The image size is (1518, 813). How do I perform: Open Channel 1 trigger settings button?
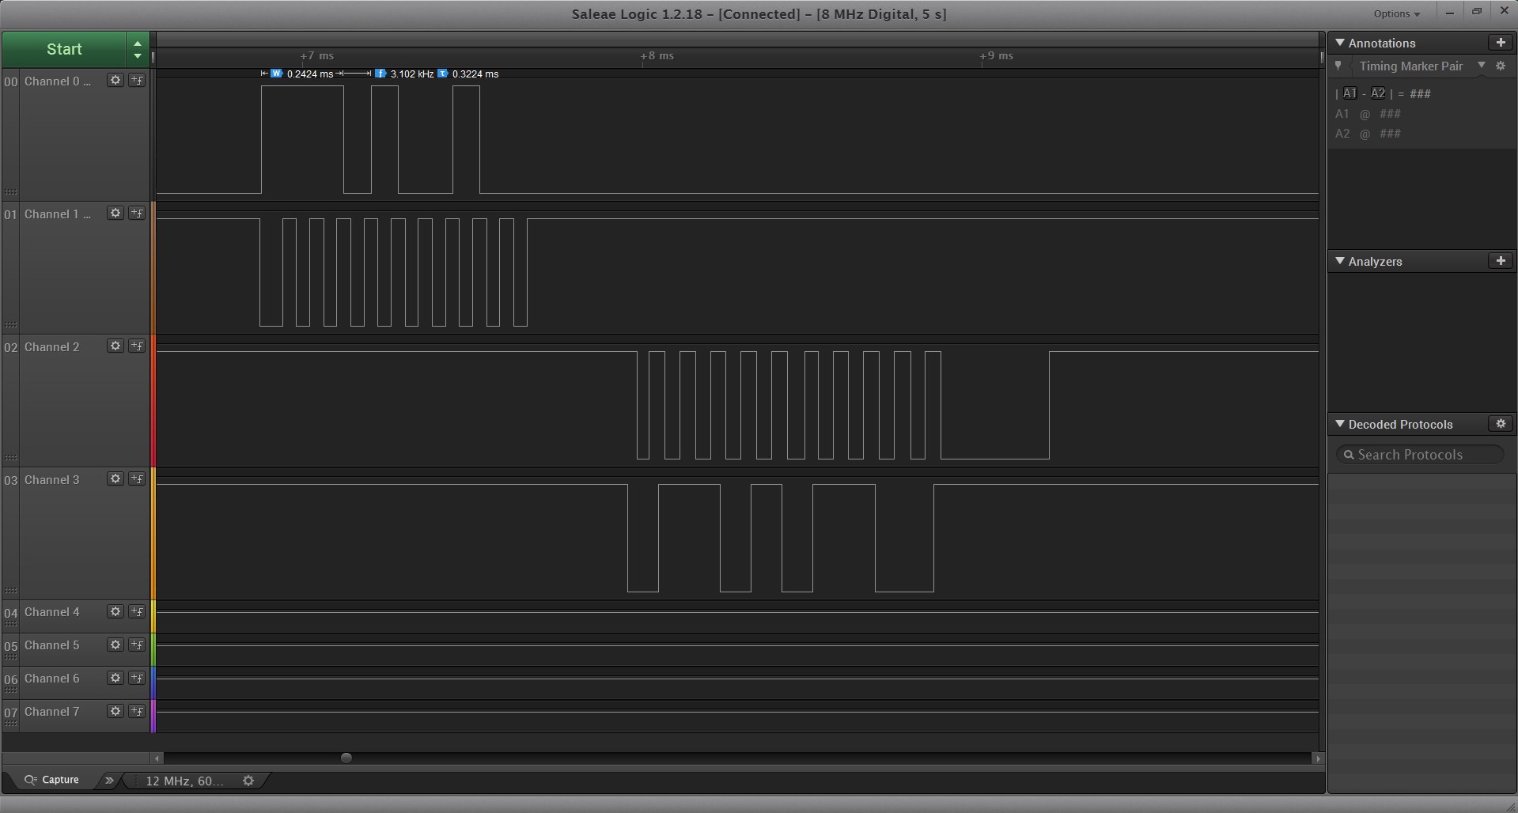click(x=137, y=213)
